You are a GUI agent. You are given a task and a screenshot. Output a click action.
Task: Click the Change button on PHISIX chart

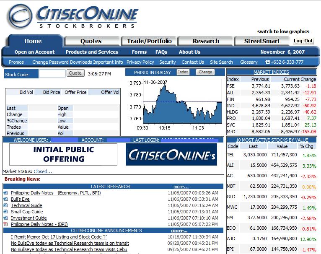coord(205,72)
